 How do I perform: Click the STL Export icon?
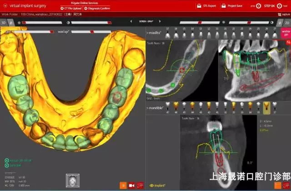coord(199,6)
